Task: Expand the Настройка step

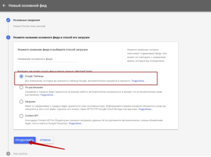Action: (20, 154)
